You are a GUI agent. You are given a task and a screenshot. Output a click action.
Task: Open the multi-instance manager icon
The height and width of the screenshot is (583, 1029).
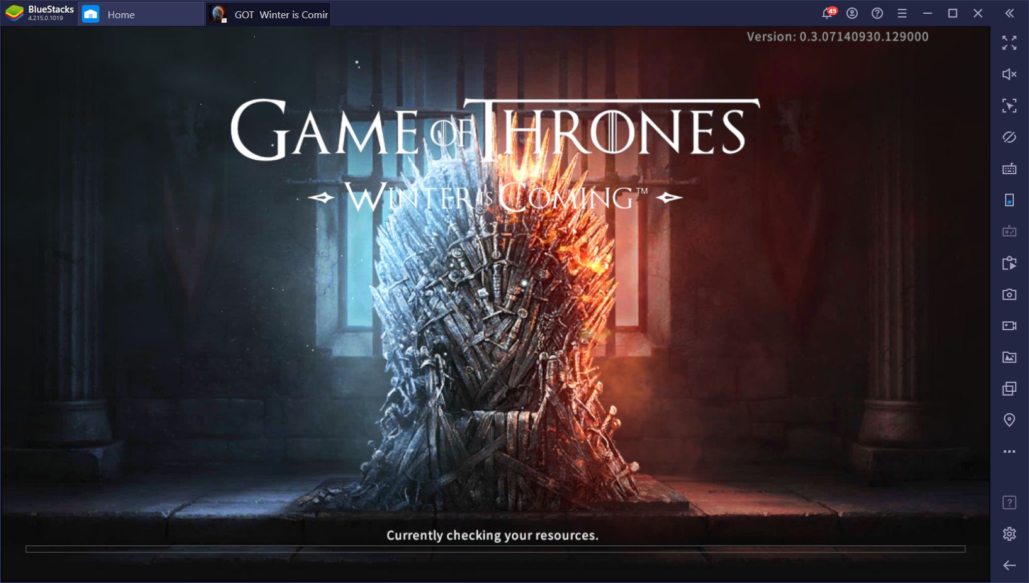coord(1009,389)
